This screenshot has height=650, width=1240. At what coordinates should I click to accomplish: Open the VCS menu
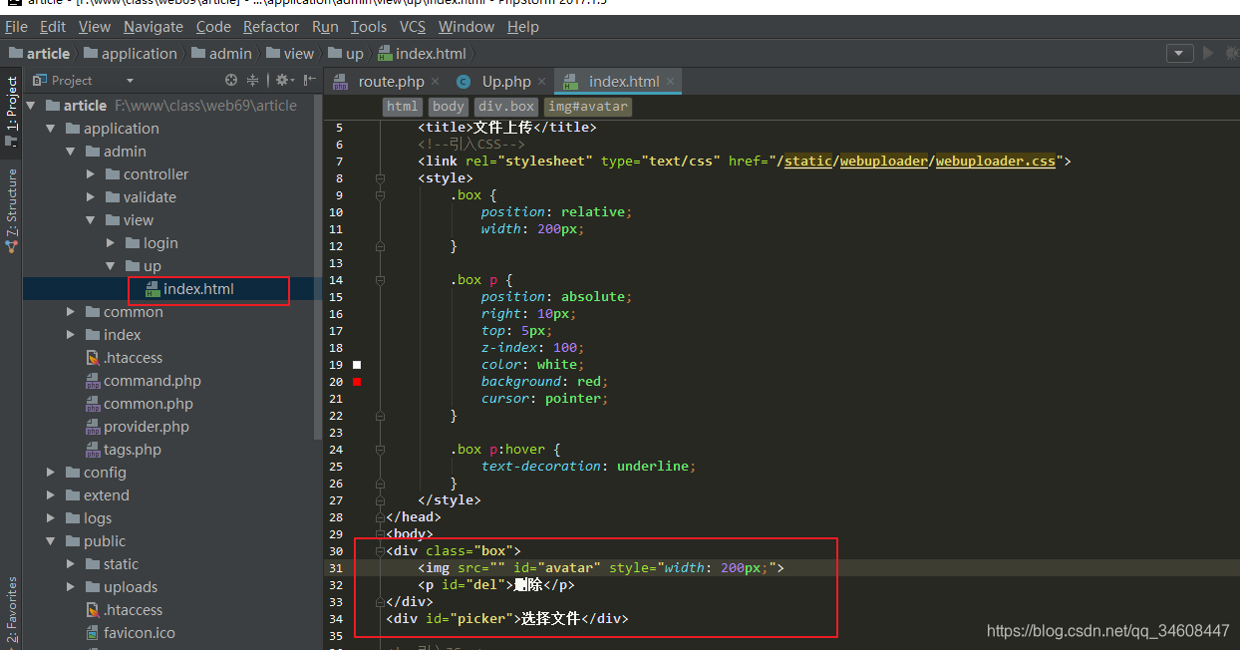[x=413, y=27]
